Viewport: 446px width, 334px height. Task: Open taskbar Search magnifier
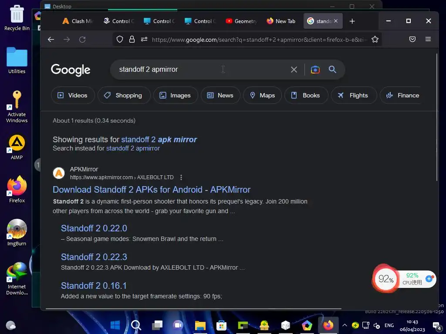click(x=136, y=325)
